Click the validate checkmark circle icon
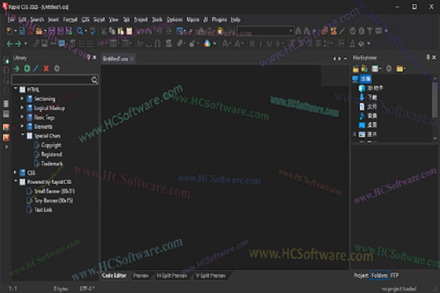The image size is (440, 293). [353, 31]
